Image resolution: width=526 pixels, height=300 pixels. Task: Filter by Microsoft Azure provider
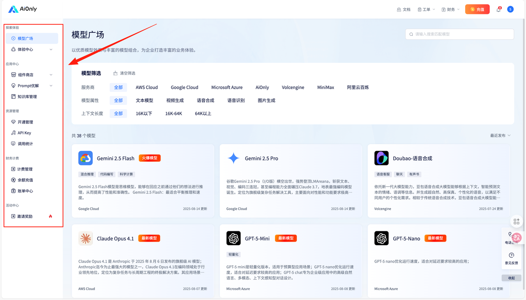click(227, 87)
